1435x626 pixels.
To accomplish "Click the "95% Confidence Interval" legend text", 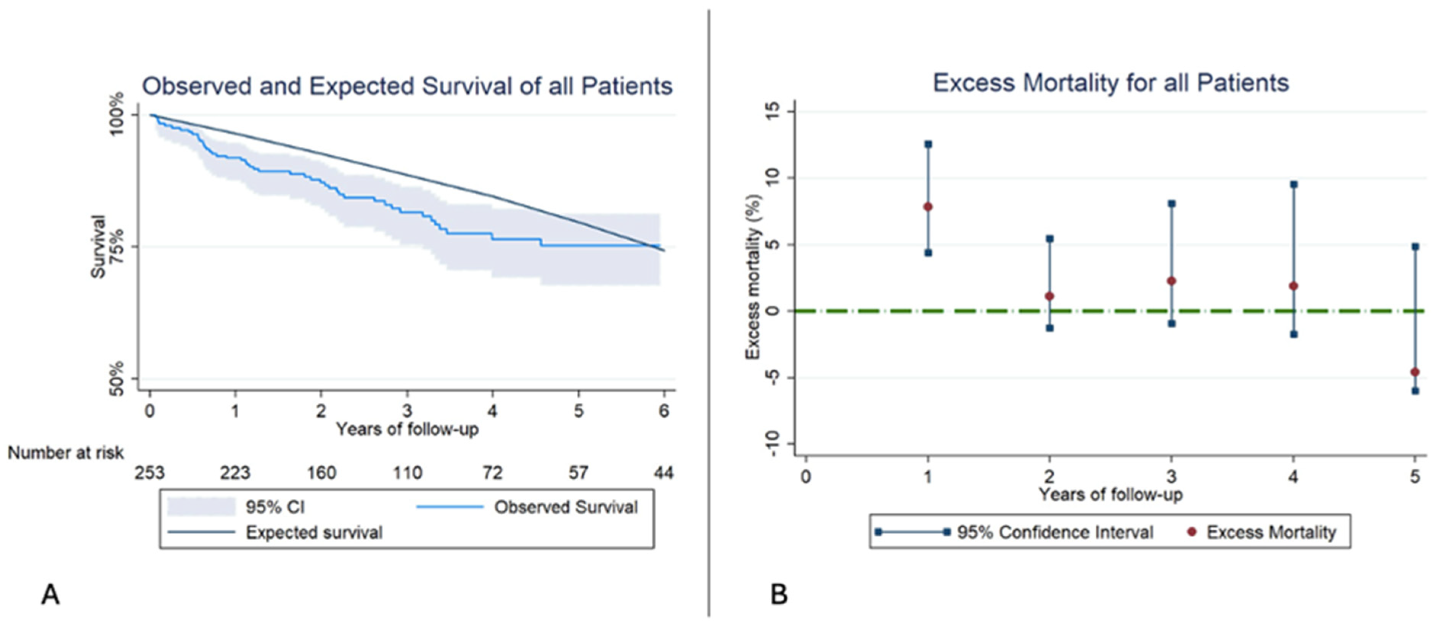I will tap(1054, 533).
